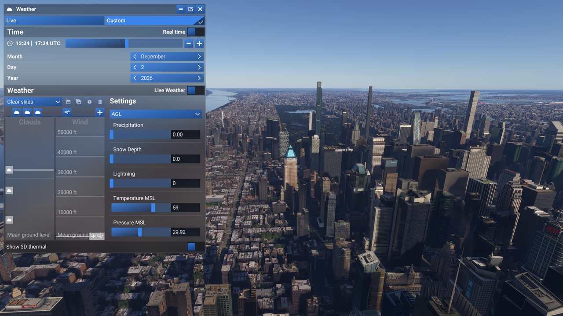Screen dimensions: 563x316
Task: Click the Snow Depth value field showing 0.0
Action: click(186, 159)
